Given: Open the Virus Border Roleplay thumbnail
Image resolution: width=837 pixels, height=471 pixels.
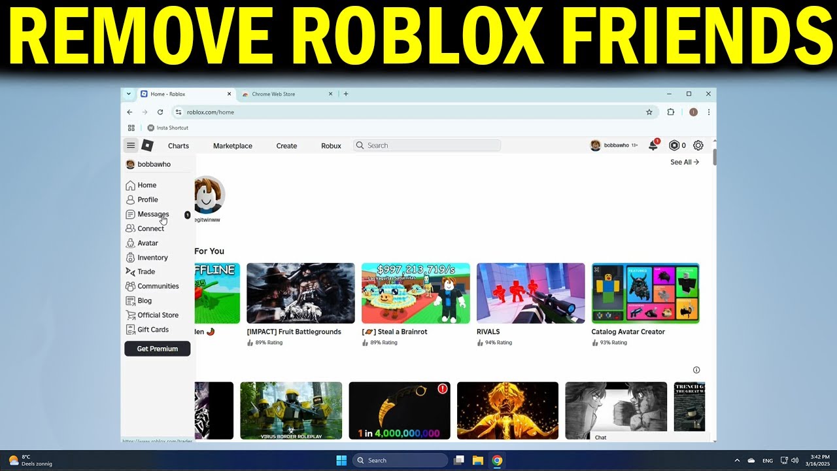Looking at the screenshot, I should click(x=291, y=411).
